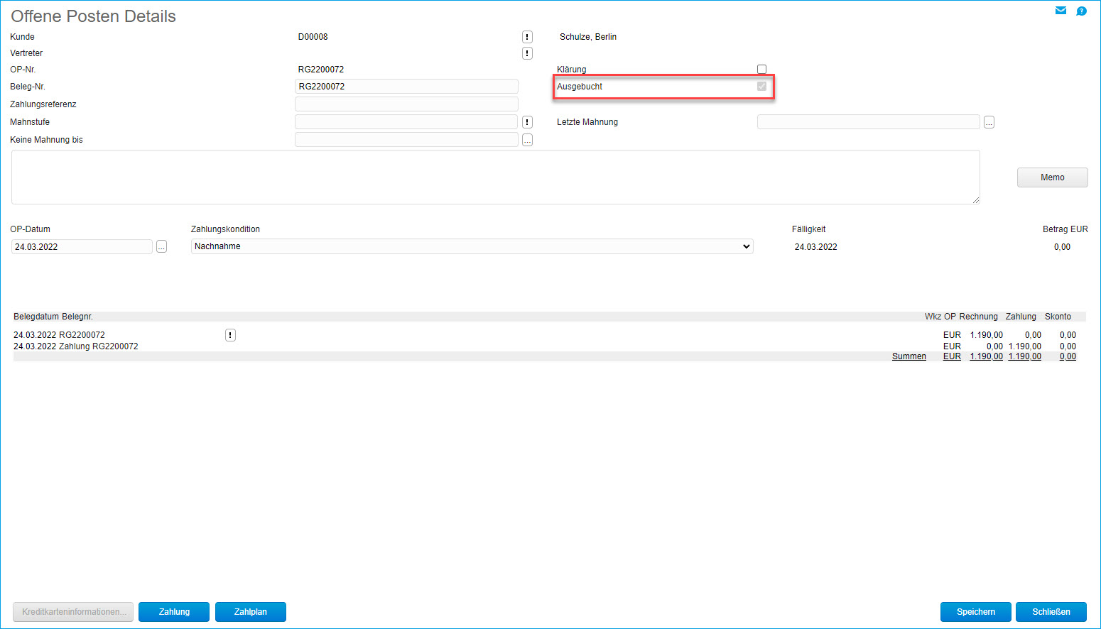Open the Letzte Mahnung date picker button
The height and width of the screenshot is (629, 1101).
tap(989, 122)
